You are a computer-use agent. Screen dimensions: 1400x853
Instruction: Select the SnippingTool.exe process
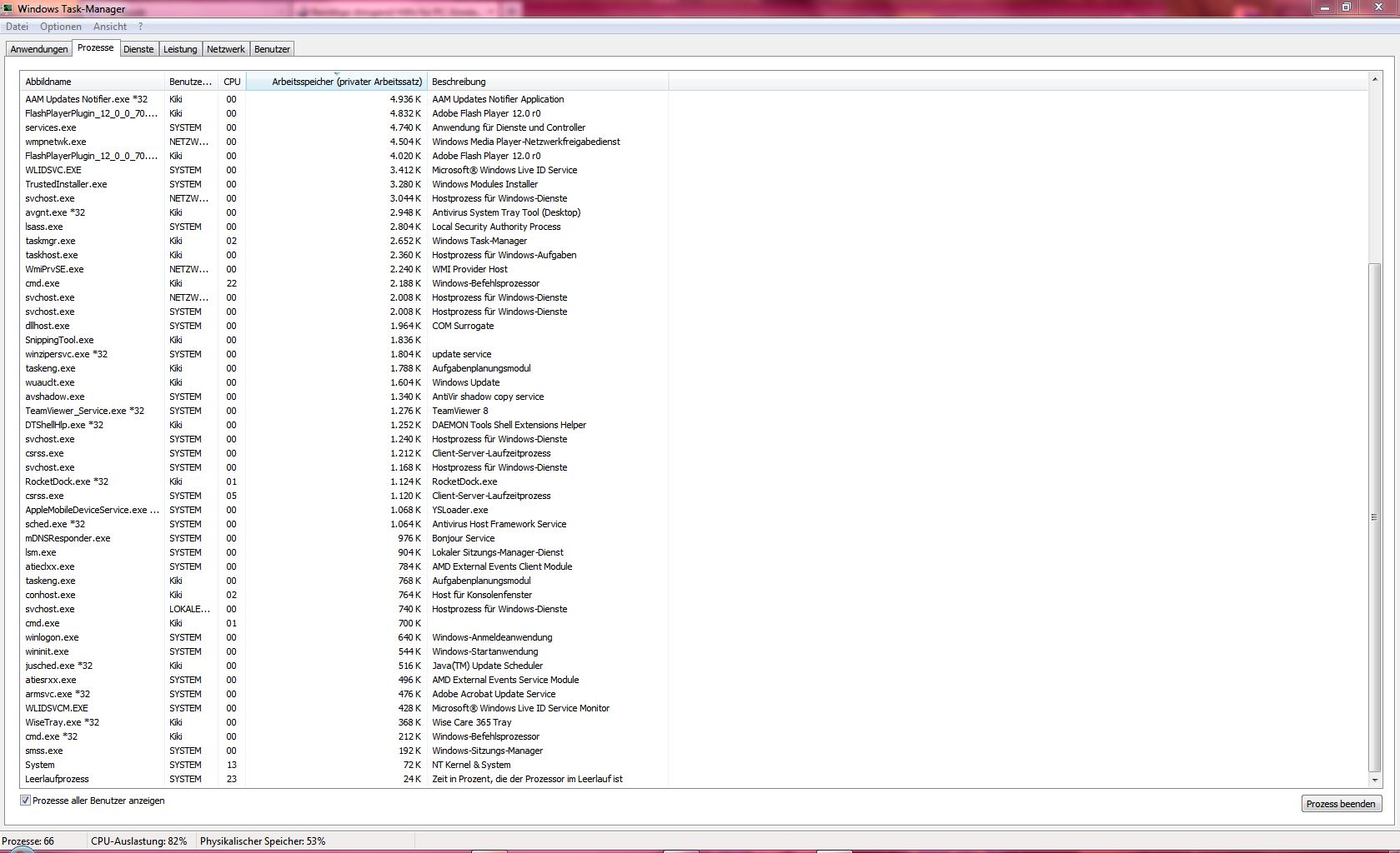(344, 340)
